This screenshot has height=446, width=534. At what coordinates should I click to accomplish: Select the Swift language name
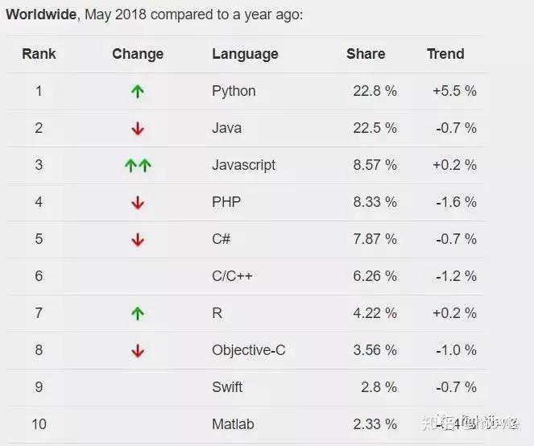pyautogui.click(x=227, y=387)
